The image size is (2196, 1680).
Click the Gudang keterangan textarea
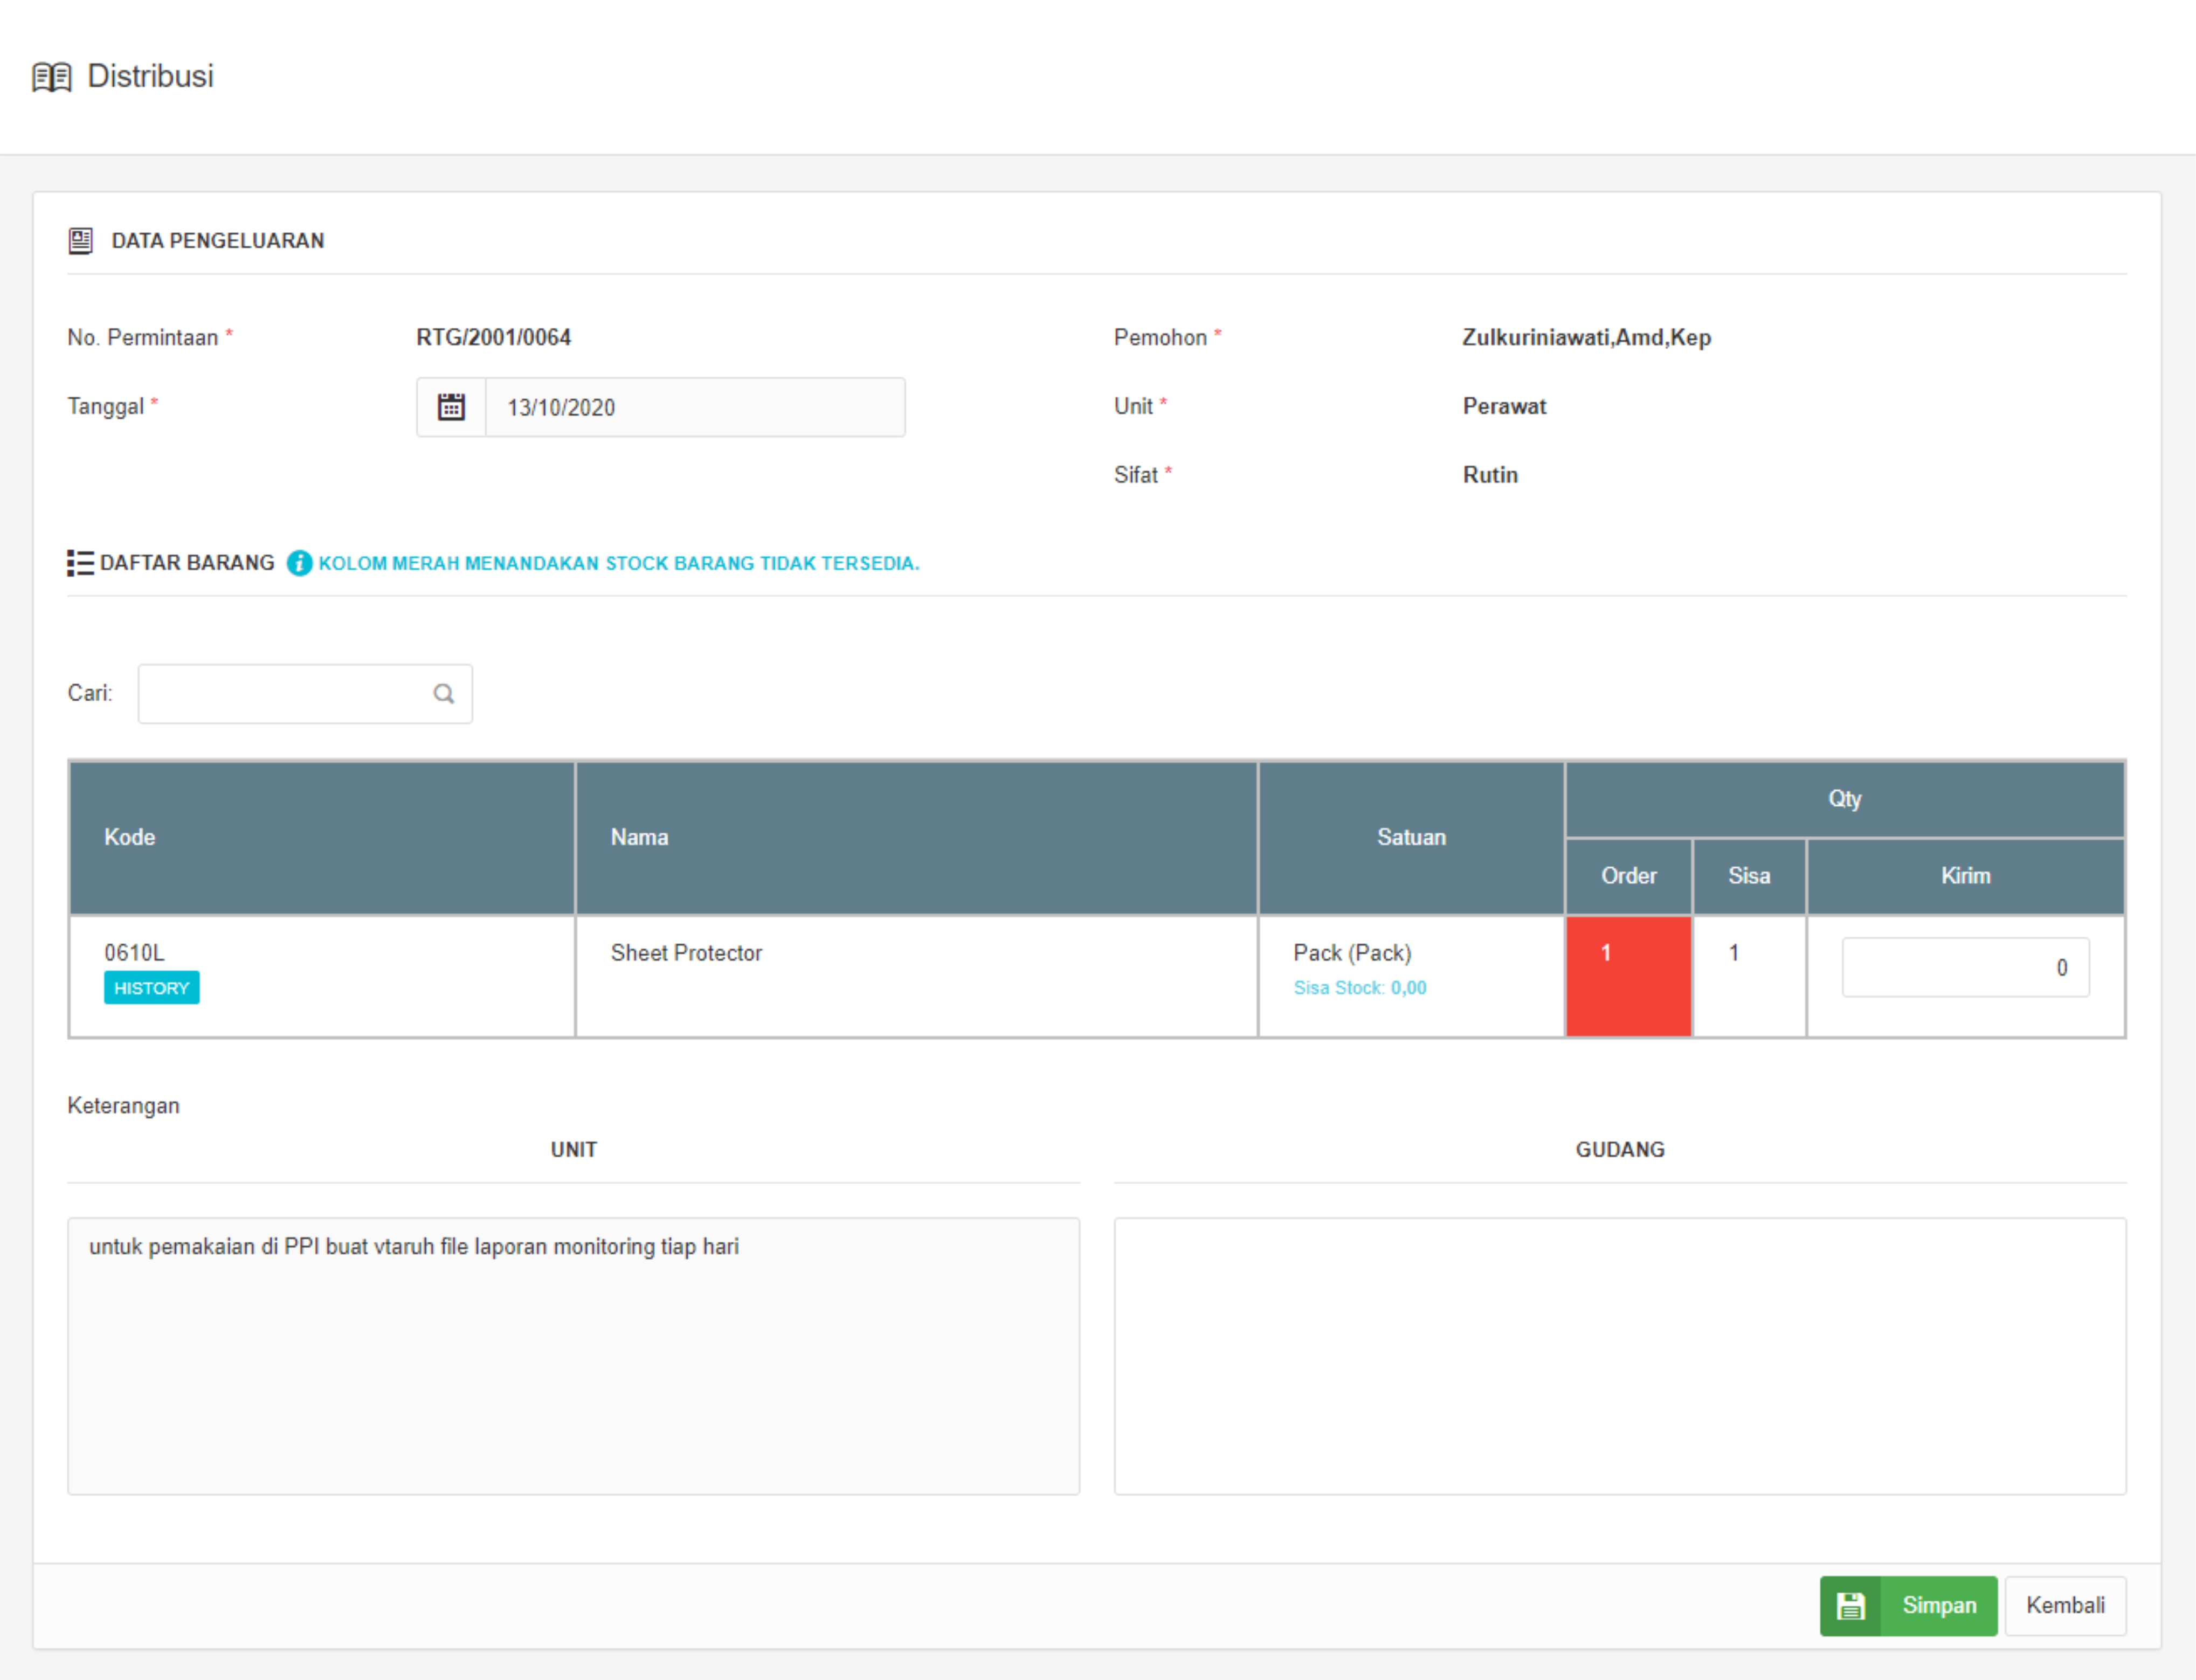1619,1355
